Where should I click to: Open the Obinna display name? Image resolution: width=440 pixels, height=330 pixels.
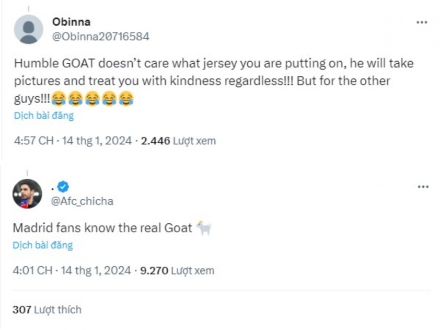pos(71,22)
